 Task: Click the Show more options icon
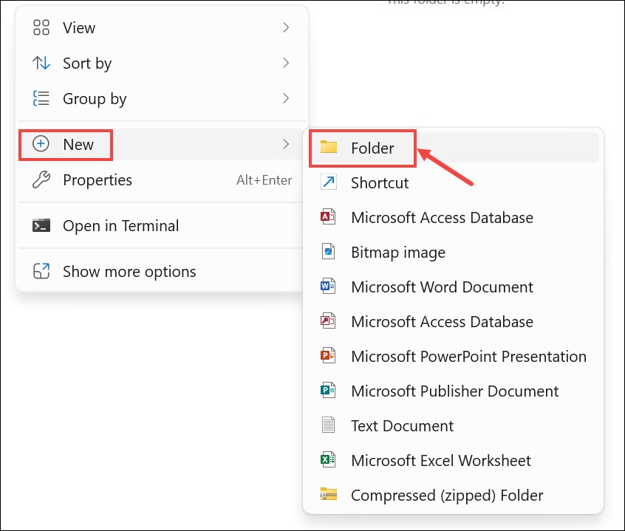click(41, 271)
